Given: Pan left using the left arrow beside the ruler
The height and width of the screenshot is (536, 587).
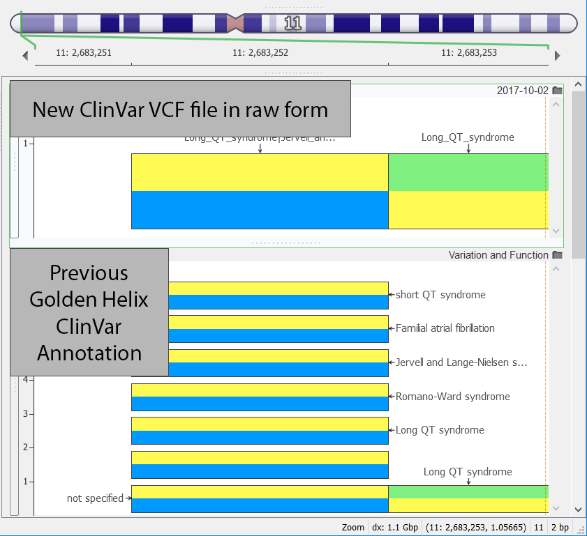Looking at the screenshot, I should pos(25,55).
